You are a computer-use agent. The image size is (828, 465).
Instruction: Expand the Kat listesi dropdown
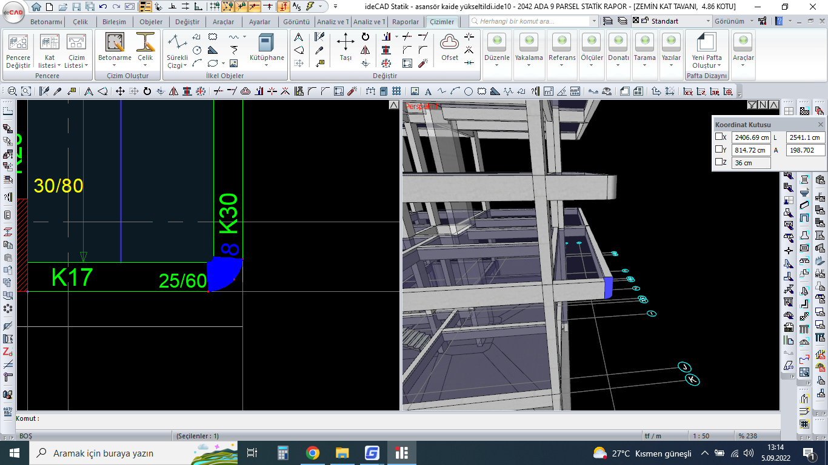tap(50, 61)
